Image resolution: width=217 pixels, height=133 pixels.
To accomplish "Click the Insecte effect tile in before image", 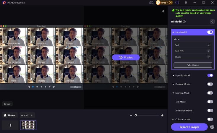I will [x=41, y=74].
